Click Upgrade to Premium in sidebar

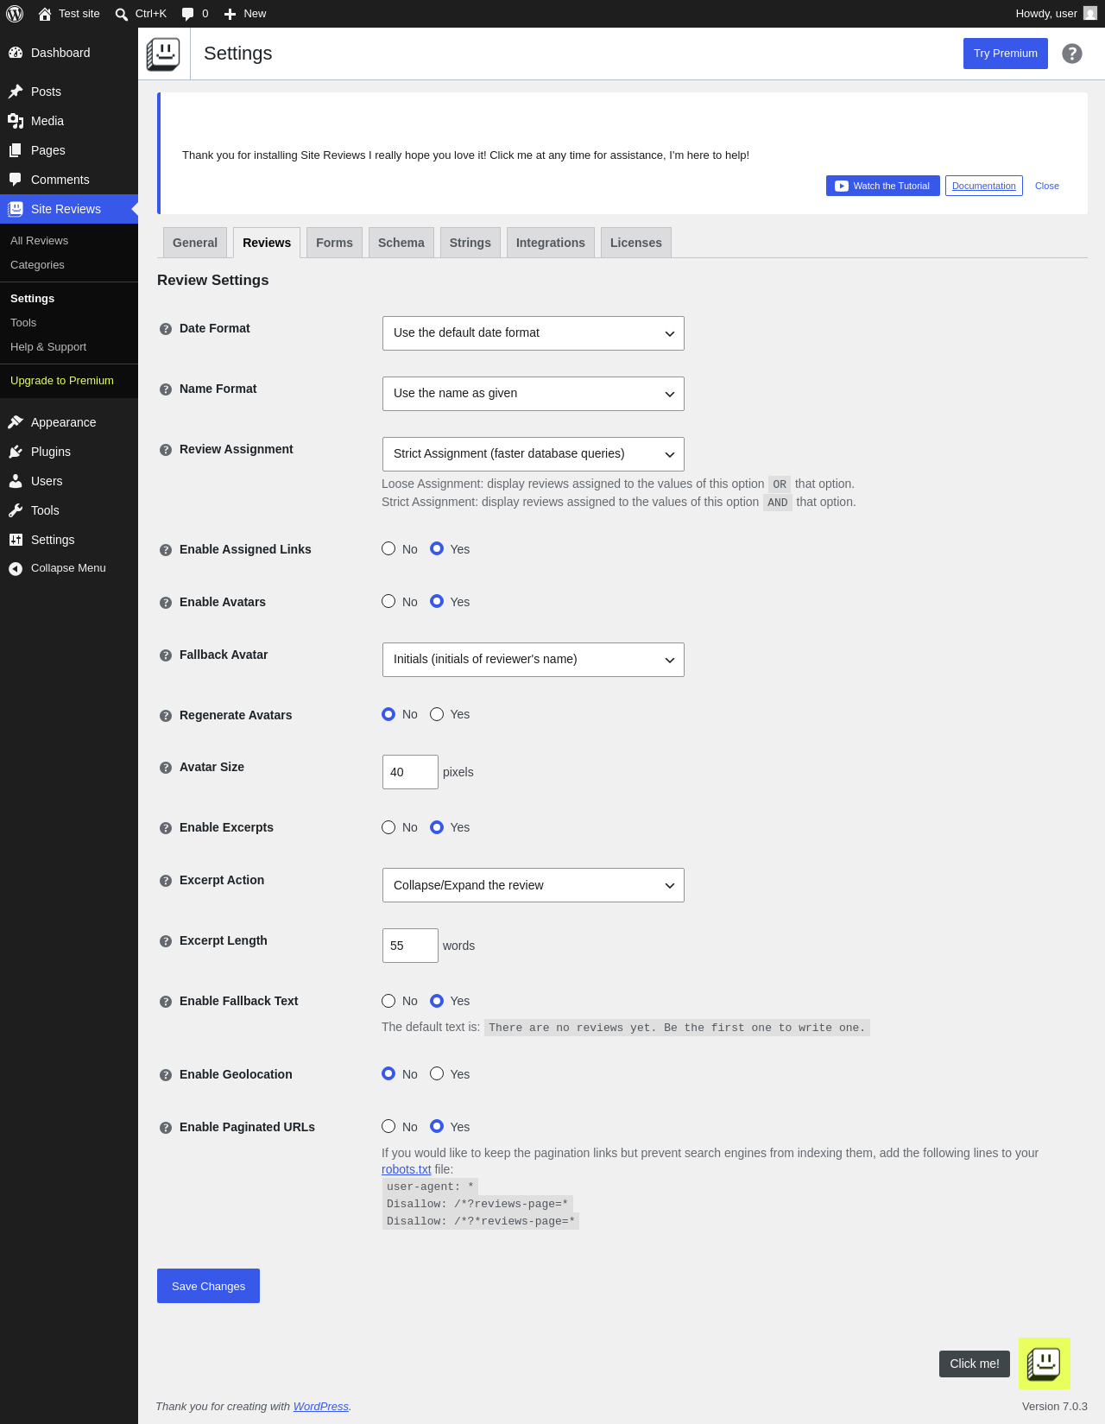coord(62,381)
